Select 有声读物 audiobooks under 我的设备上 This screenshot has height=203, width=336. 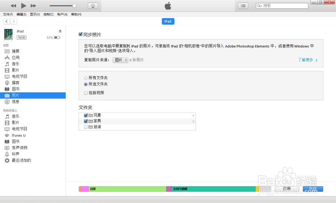point(19,148)
